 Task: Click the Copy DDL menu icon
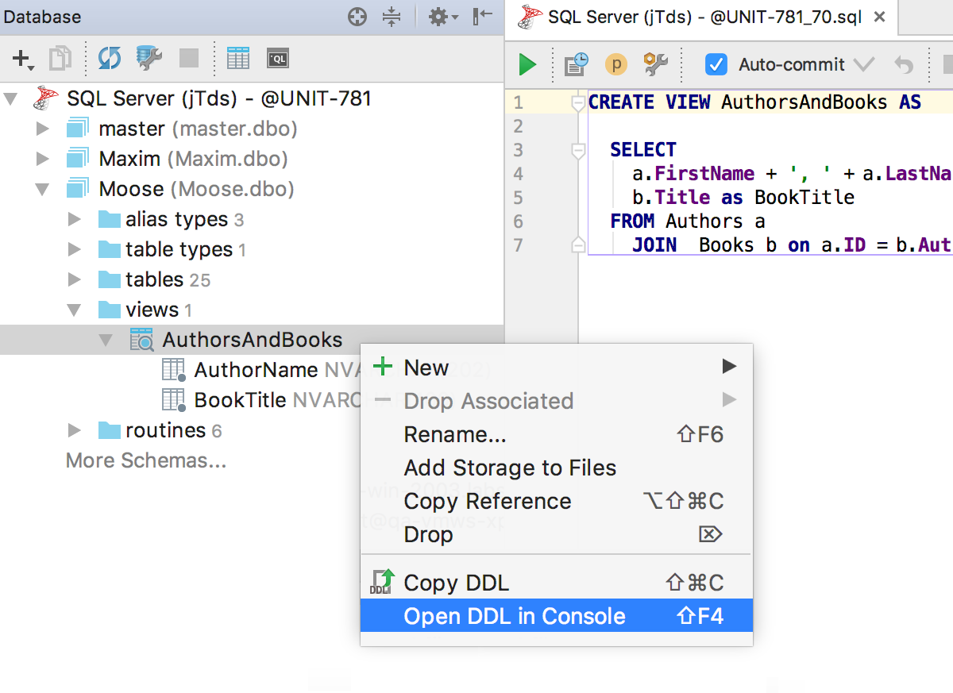click(382, 583)
